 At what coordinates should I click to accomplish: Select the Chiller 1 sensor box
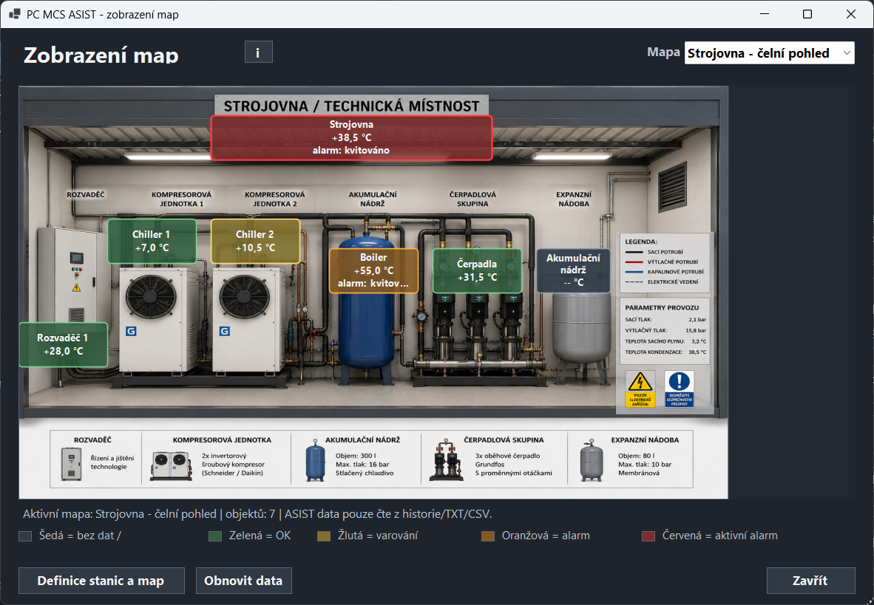tap(152, 241)
